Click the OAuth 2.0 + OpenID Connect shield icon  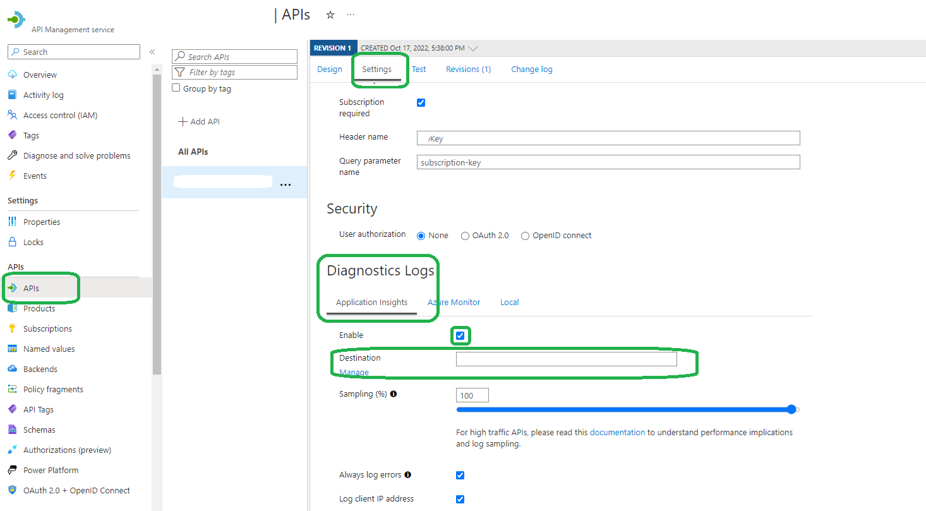(12, 490)
